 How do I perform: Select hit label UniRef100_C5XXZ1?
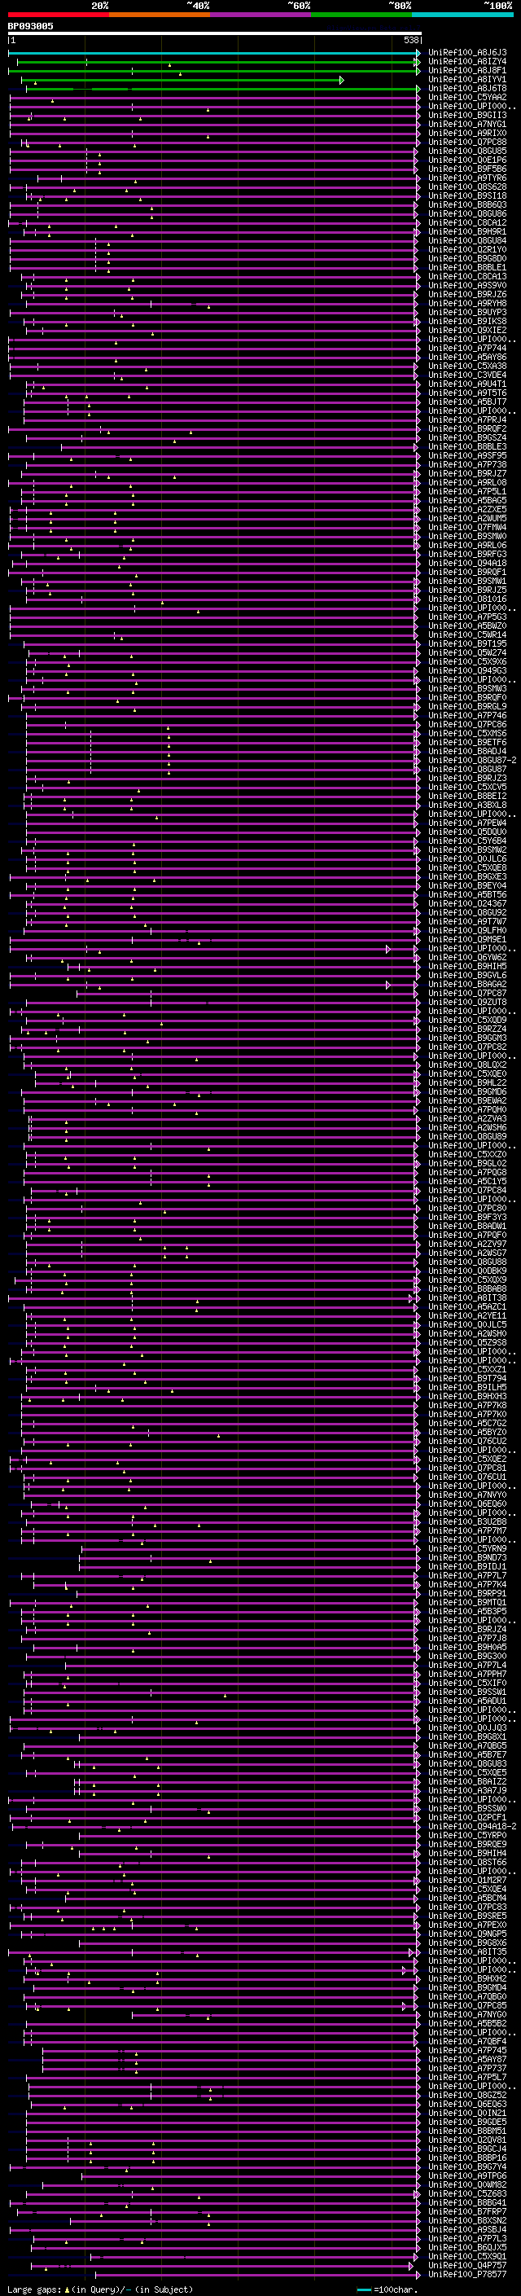pyautogui.click(x=467, y=1369)
